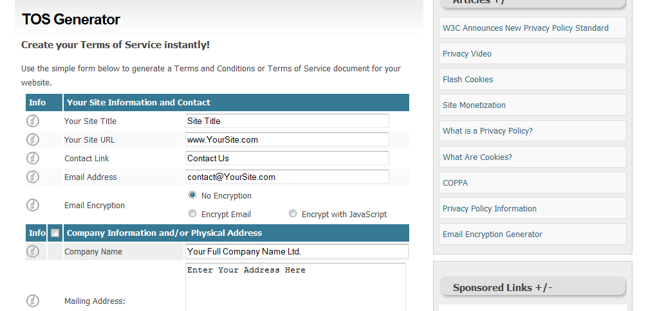Screen dimensions: 646x311
Task: Open W3C Announces New Privacy Policy Standard
Action: [x=525, y=28]
